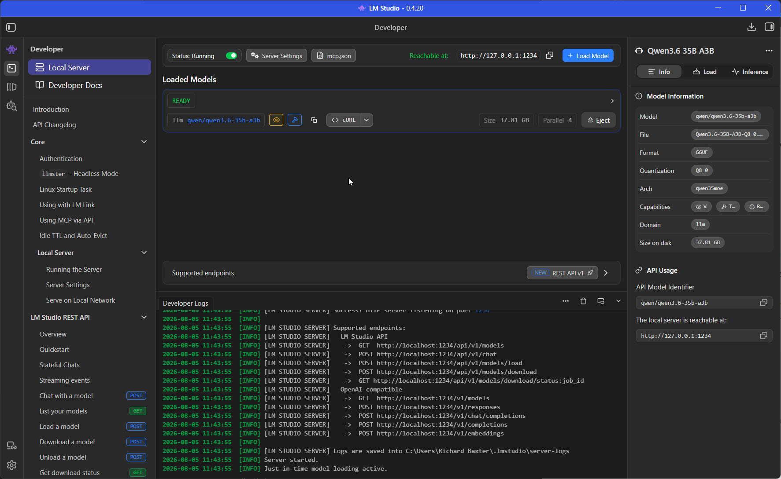781x479 pixels.
Task: Open app settings gear icon
Action: pyautogui.click(x=12, y=465)
